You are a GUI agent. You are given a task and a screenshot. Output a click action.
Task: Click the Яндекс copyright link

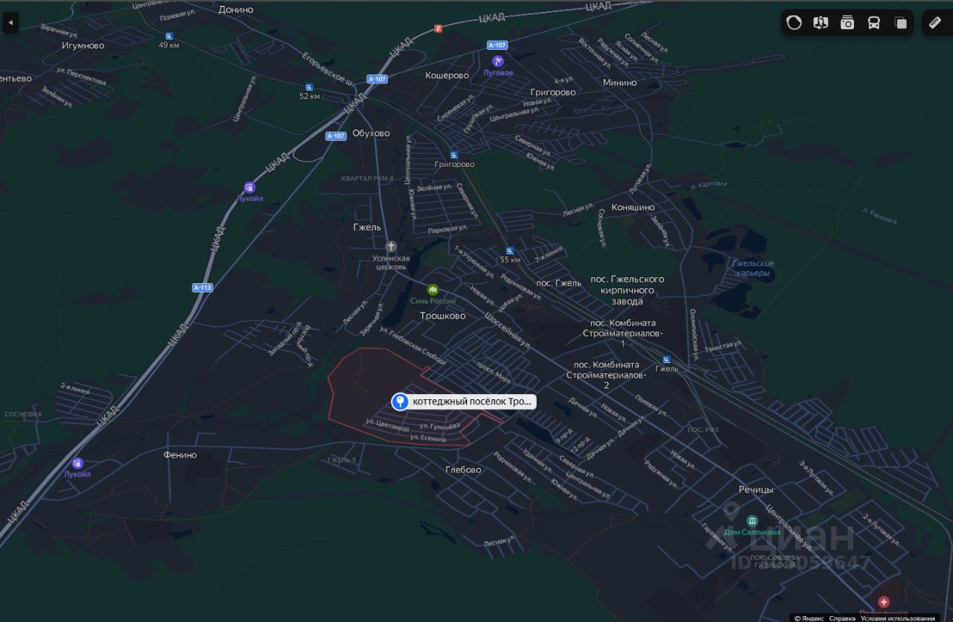(809, 618)
